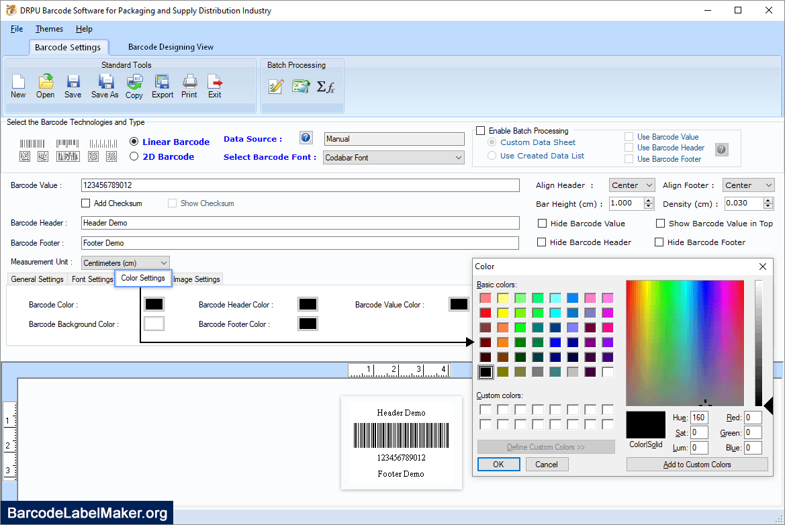This screenshot has height=525, width=785.
Task: Click the Save As icon
Action: point(105,86)
